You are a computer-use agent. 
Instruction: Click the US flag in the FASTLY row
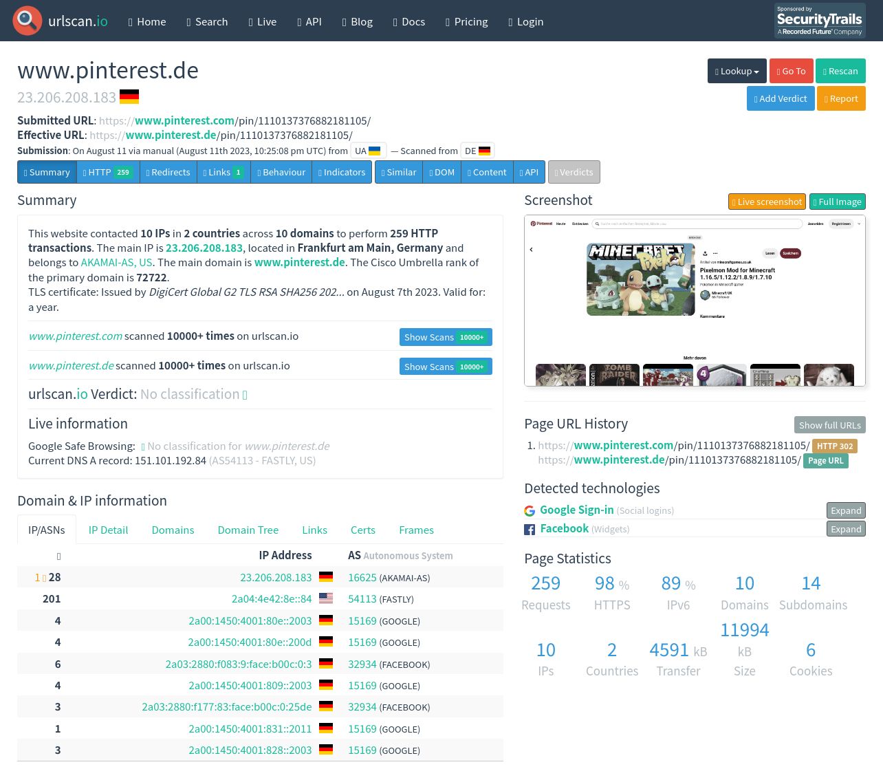[326, 599]
